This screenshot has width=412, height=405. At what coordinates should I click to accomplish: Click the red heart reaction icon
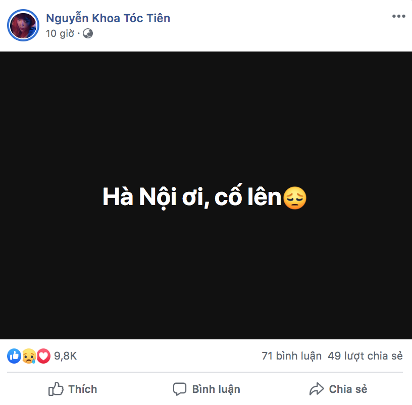(43, 356)
